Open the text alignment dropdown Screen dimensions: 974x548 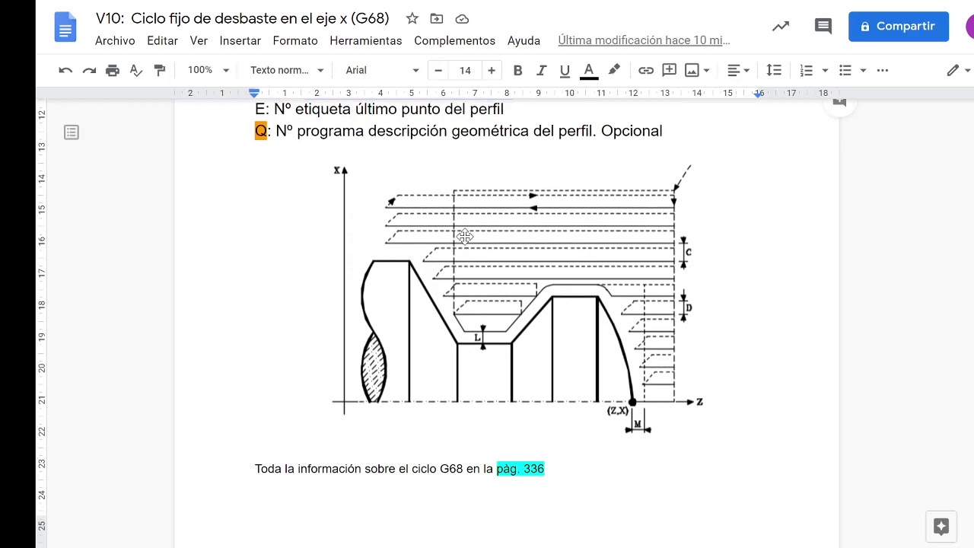738,70
